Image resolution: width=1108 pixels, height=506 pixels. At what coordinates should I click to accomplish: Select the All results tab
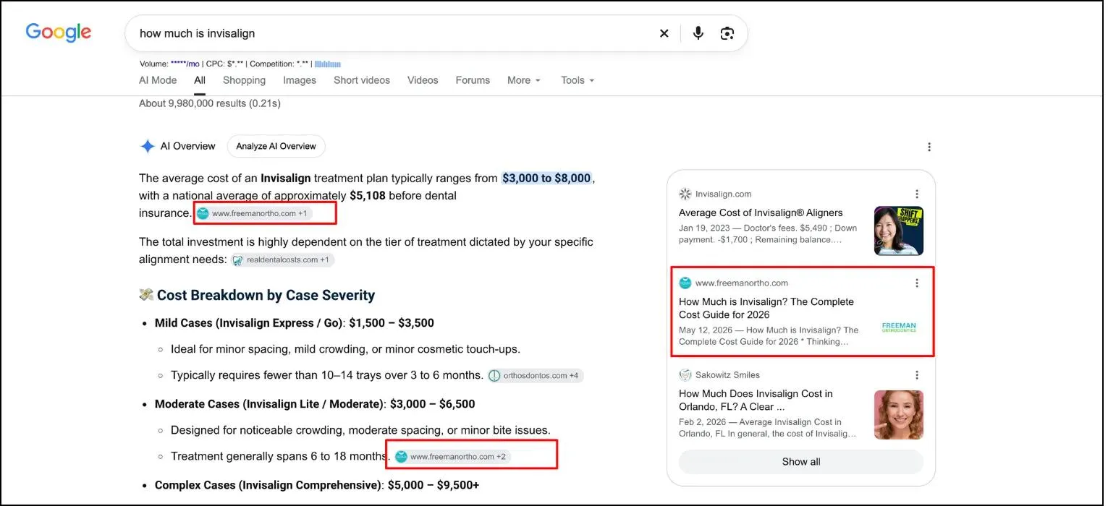[x=200, y=80]
